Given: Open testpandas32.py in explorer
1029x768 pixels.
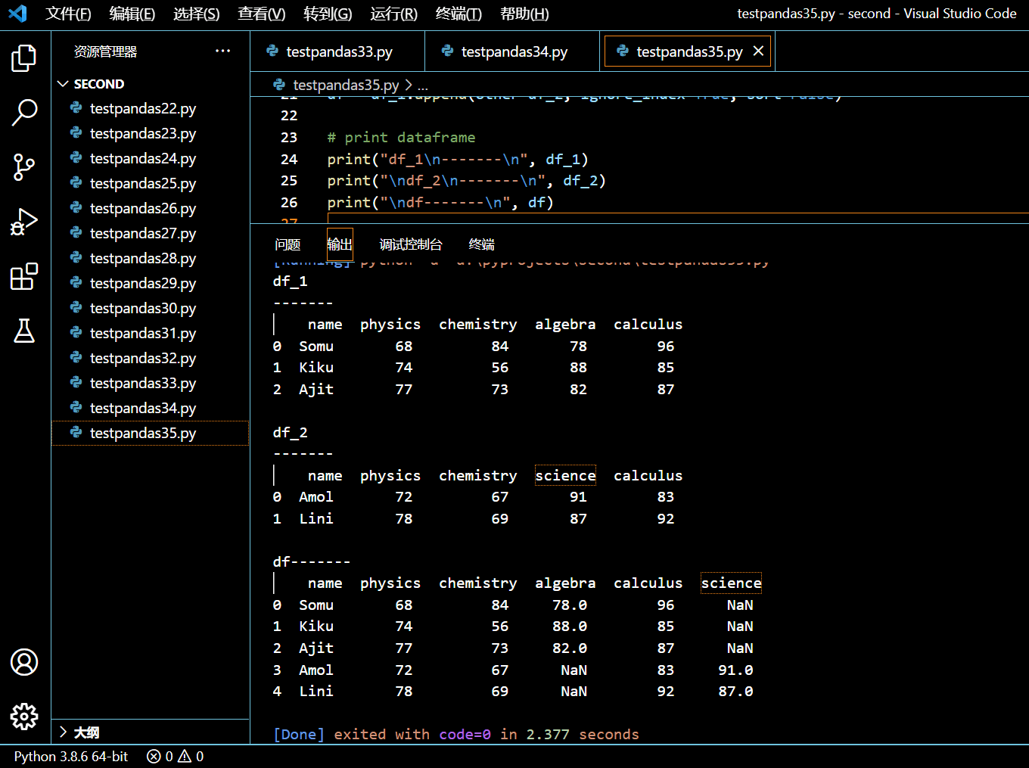Looking at the screenshot, I should pyautogui.click(x=151, y=358).
